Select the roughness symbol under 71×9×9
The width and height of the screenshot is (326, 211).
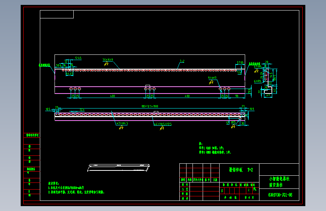tap(106, 64)
